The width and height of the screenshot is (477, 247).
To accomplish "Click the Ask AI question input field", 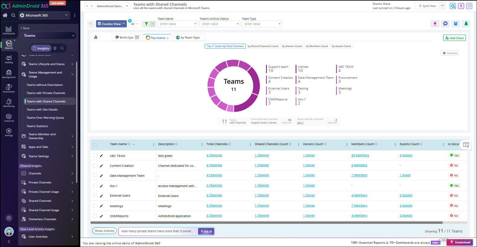I will (158, 231).
